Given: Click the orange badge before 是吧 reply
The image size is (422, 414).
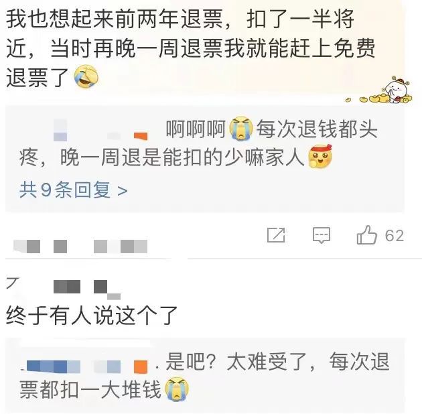Looking at the screenshot, I should [141, 367].
